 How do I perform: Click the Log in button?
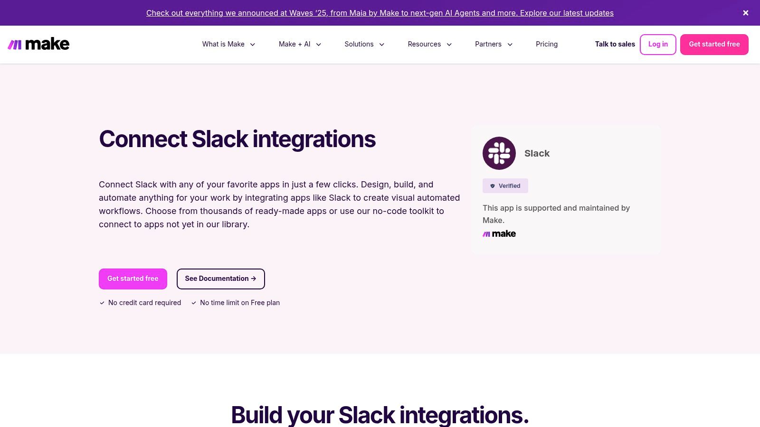pyautogui.click(x=658, y=44)
